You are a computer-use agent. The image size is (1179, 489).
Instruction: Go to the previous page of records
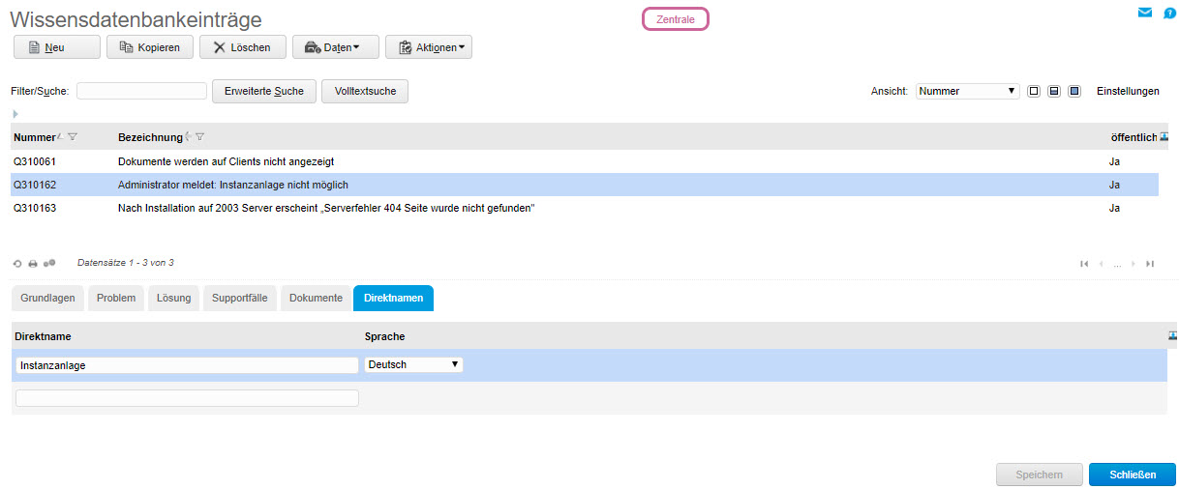pyautogui.click(x=1101, y=263)
